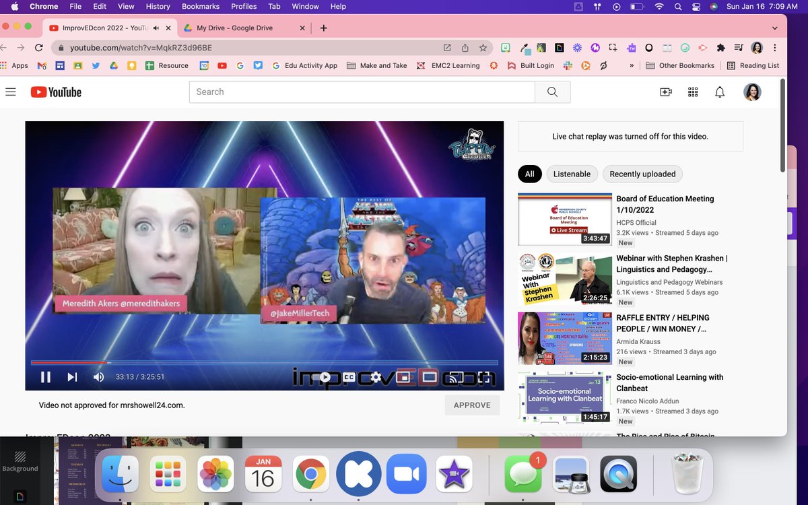
Task: Seek on the video progress bar
Action: pyautogui.click(x=265, y=362)
